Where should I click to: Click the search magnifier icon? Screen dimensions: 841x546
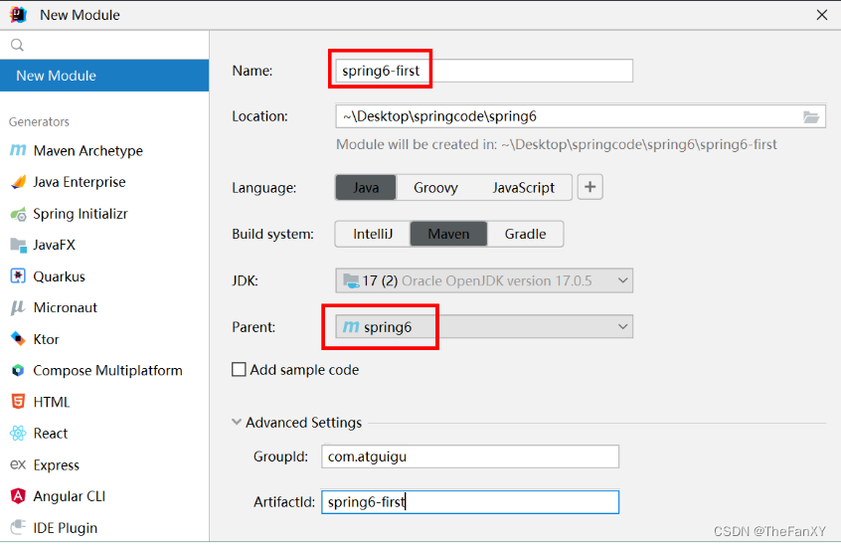tap(17, 45)
